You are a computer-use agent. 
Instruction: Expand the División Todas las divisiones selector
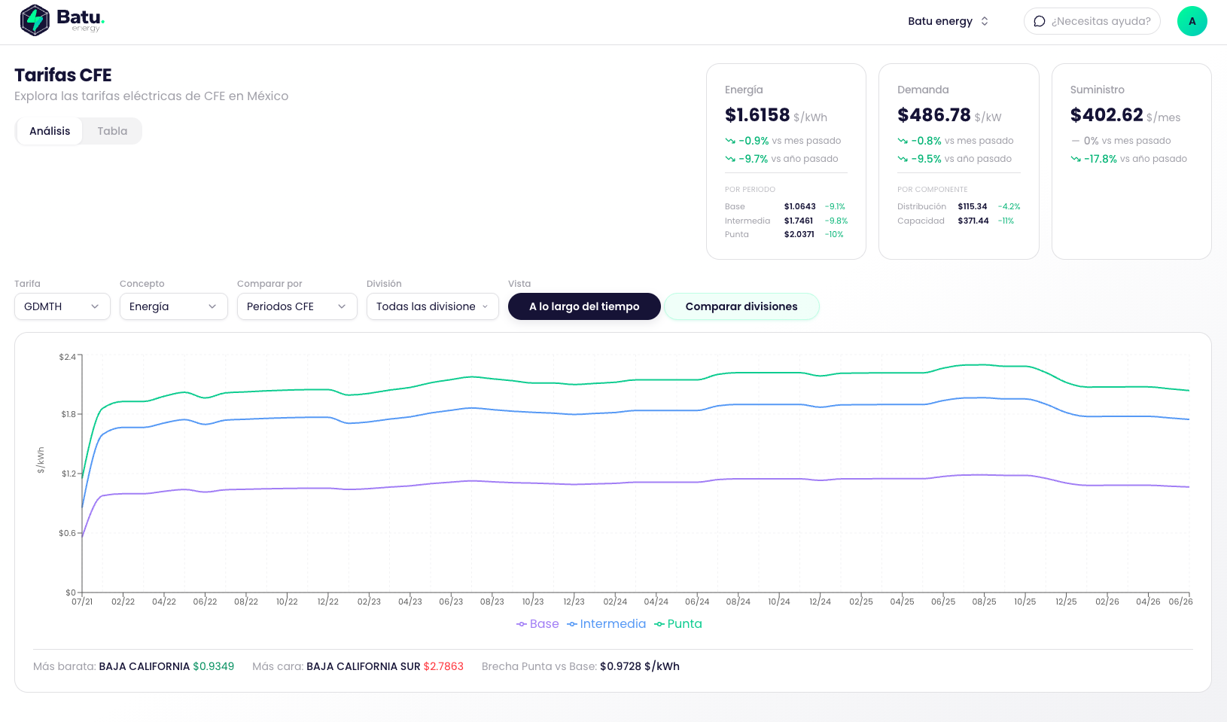click(x=433, y=306)
